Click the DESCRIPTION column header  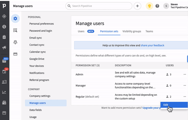point(123,65)
